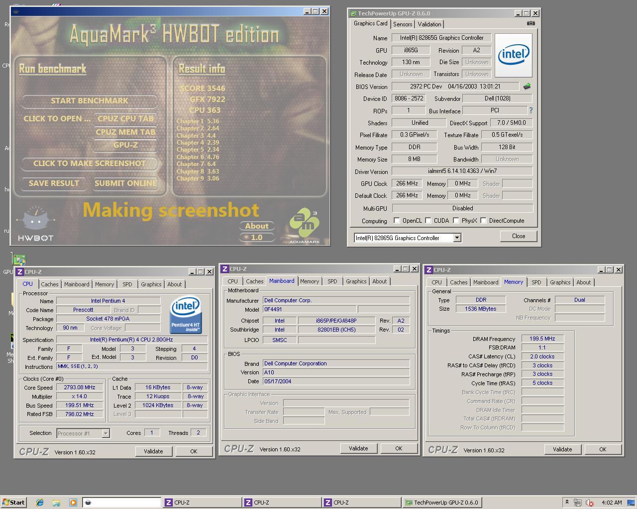Open the Caches tab in the CPU-Z CPU window
637x509 pixels.
click(x=50, y=284)
